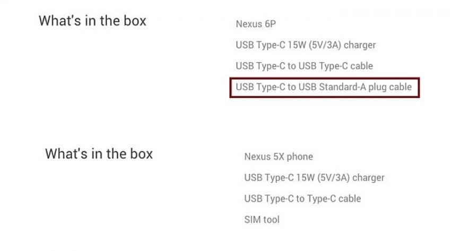Viewport: 451px width, 251px height.
Task: Select the "SIM tool" list item
Action: pyautogui.click(x=262, y=220)
